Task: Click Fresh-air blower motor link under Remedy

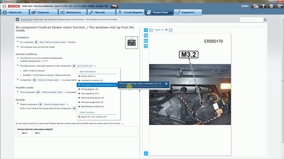Action: (54, 105)
